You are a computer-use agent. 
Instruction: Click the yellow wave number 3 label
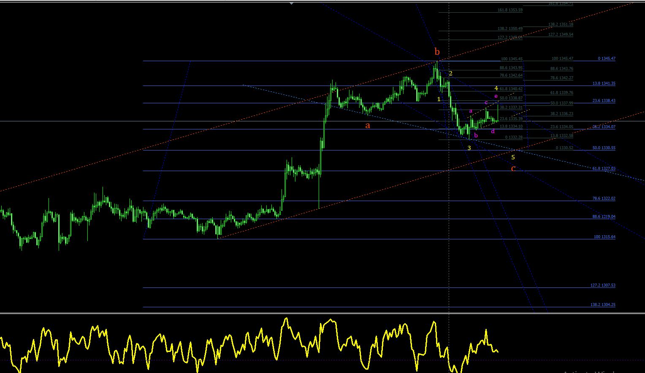(x=469, y=148)
